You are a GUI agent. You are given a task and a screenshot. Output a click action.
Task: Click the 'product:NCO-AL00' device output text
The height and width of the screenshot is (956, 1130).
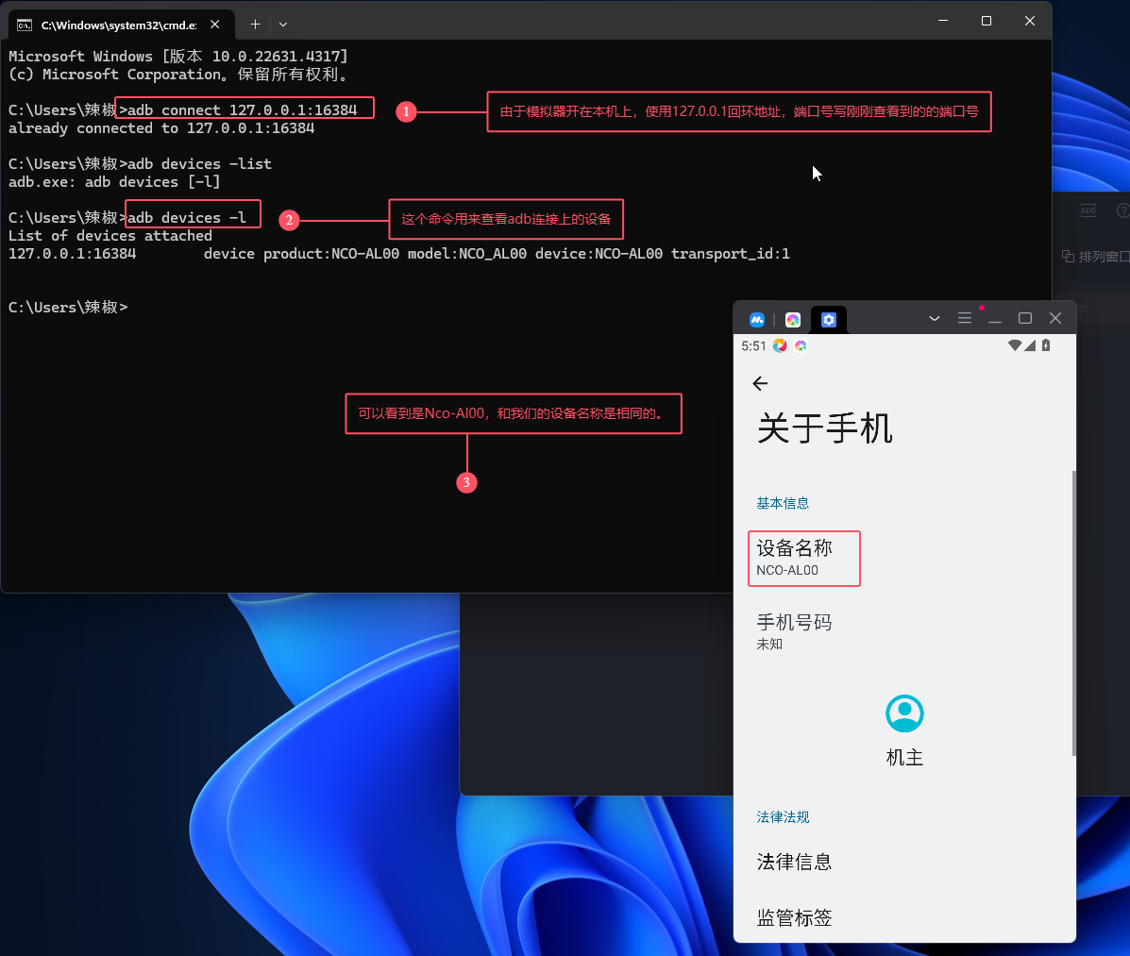click(330, 254)
